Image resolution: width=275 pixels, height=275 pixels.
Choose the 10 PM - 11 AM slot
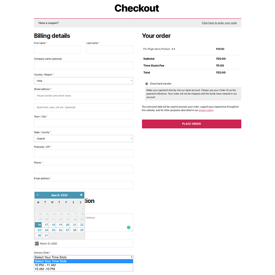point(45,265)
